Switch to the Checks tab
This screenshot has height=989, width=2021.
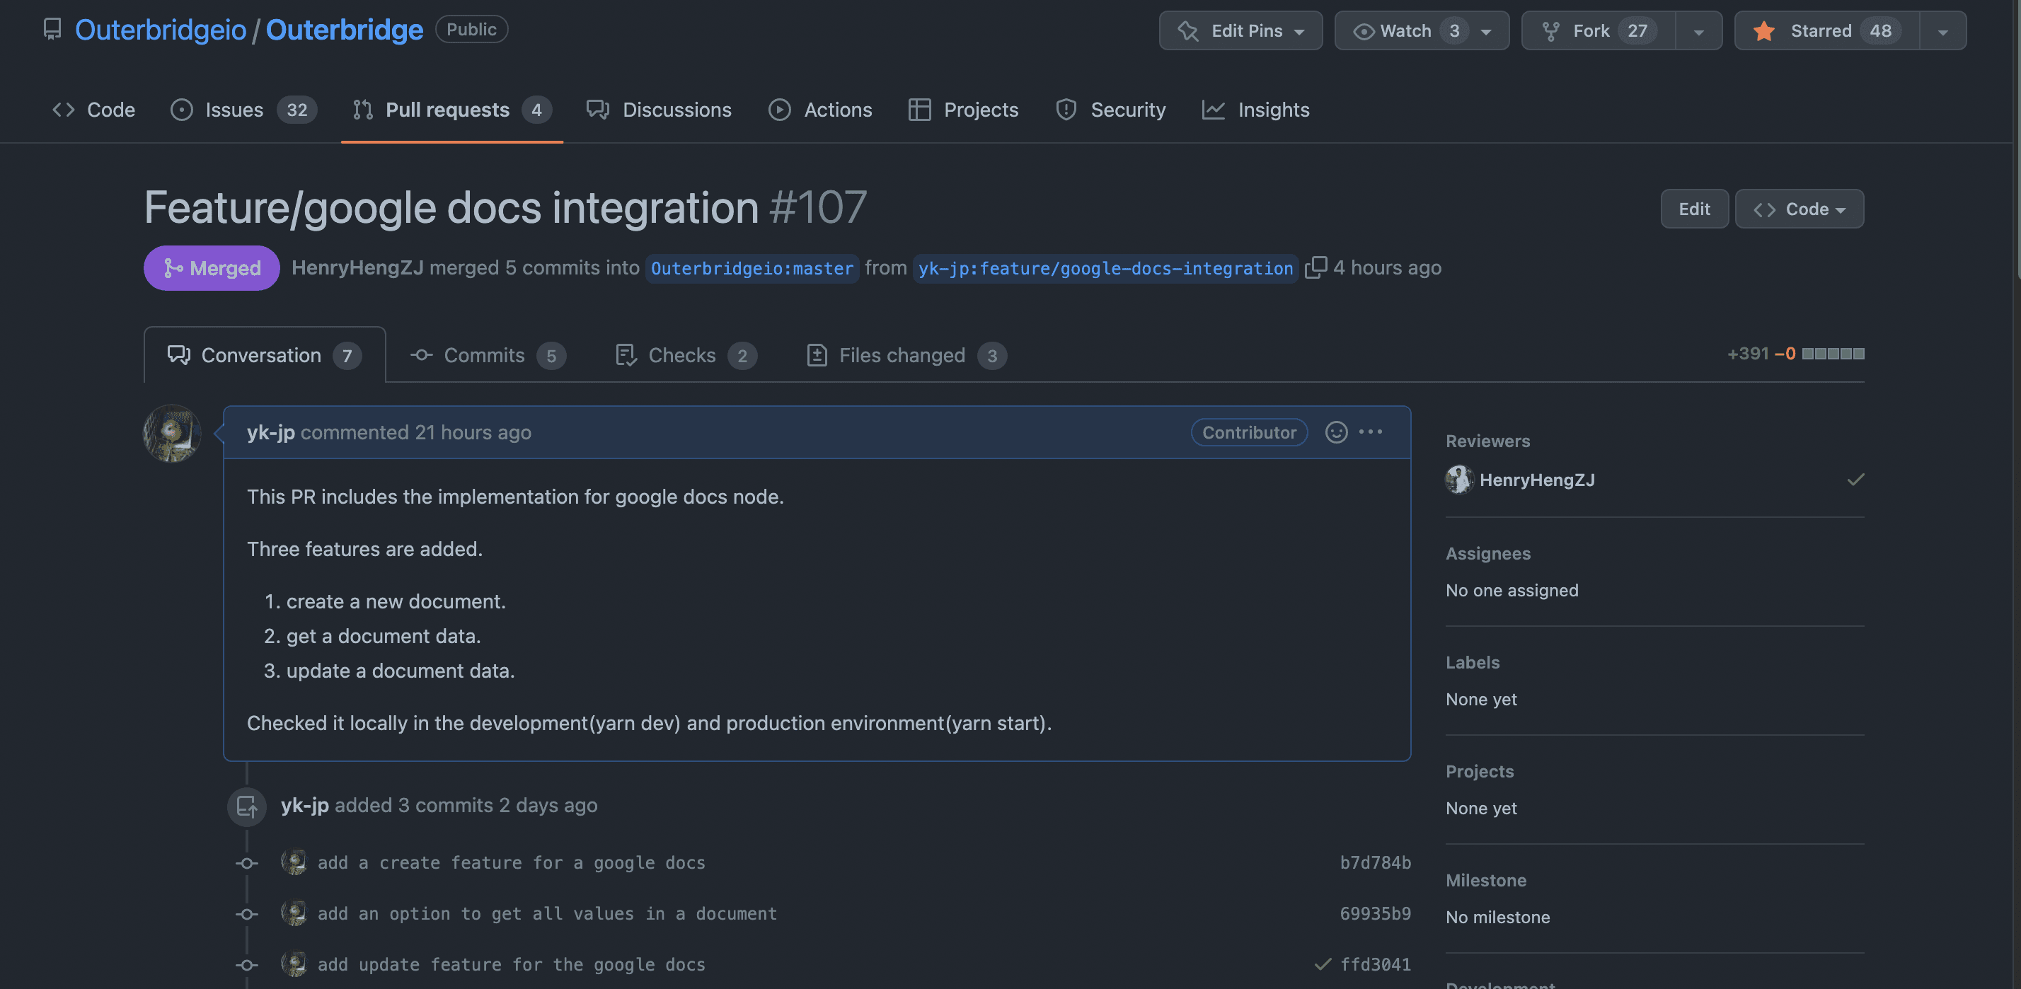coord(686,355)
